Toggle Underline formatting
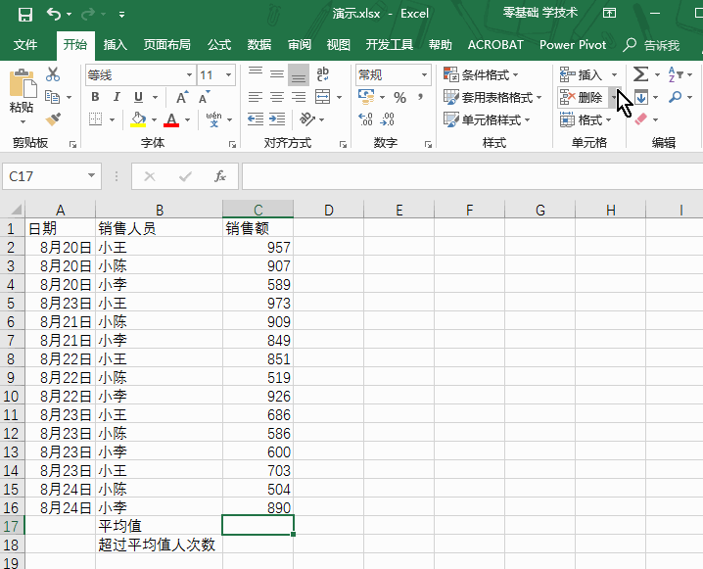Image resolution: width=703 pixels, height=569 pixels. [x=138, y=97]
